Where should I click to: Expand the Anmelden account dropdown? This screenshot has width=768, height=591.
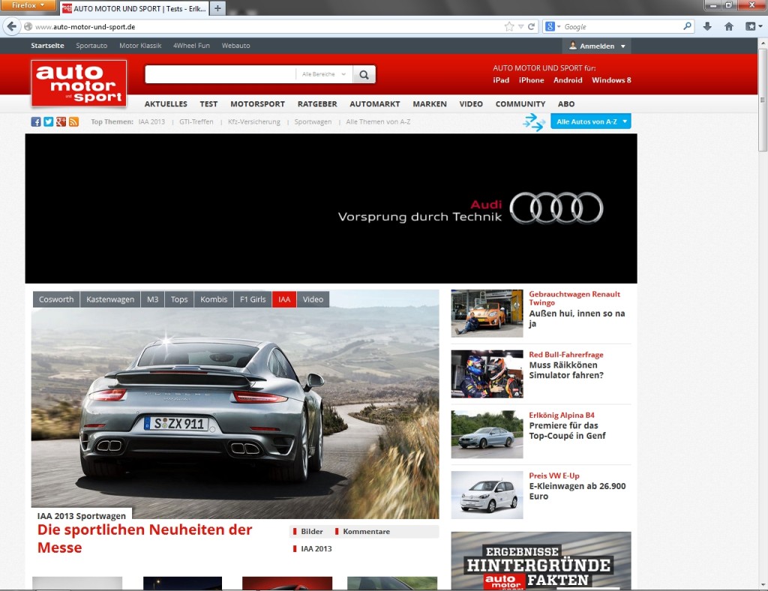point(596,46)
